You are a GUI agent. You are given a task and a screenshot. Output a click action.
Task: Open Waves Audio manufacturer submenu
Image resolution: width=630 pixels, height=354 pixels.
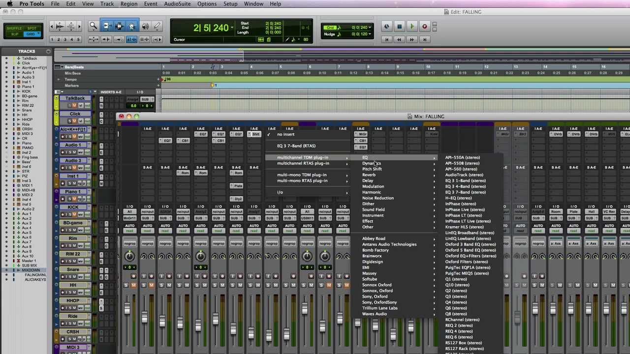(399, 314)
